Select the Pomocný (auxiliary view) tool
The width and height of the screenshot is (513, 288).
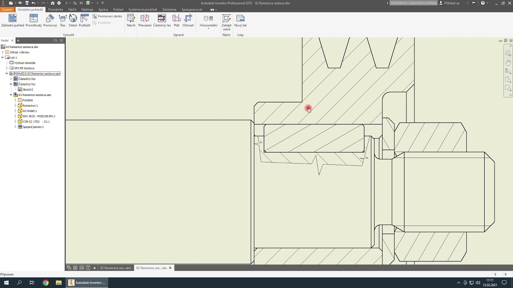coord(50,21)
